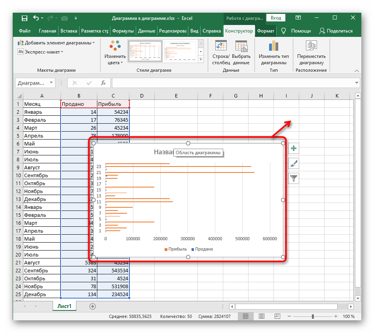Click Изменить тип диаграммы icon
The image size is (374, 333).
coord(273,53)
